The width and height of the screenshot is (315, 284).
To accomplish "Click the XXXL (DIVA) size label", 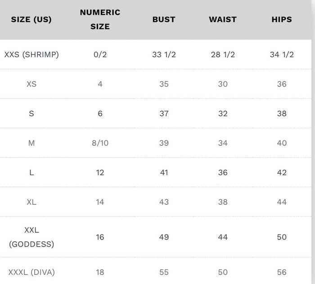I will point(31,272).
